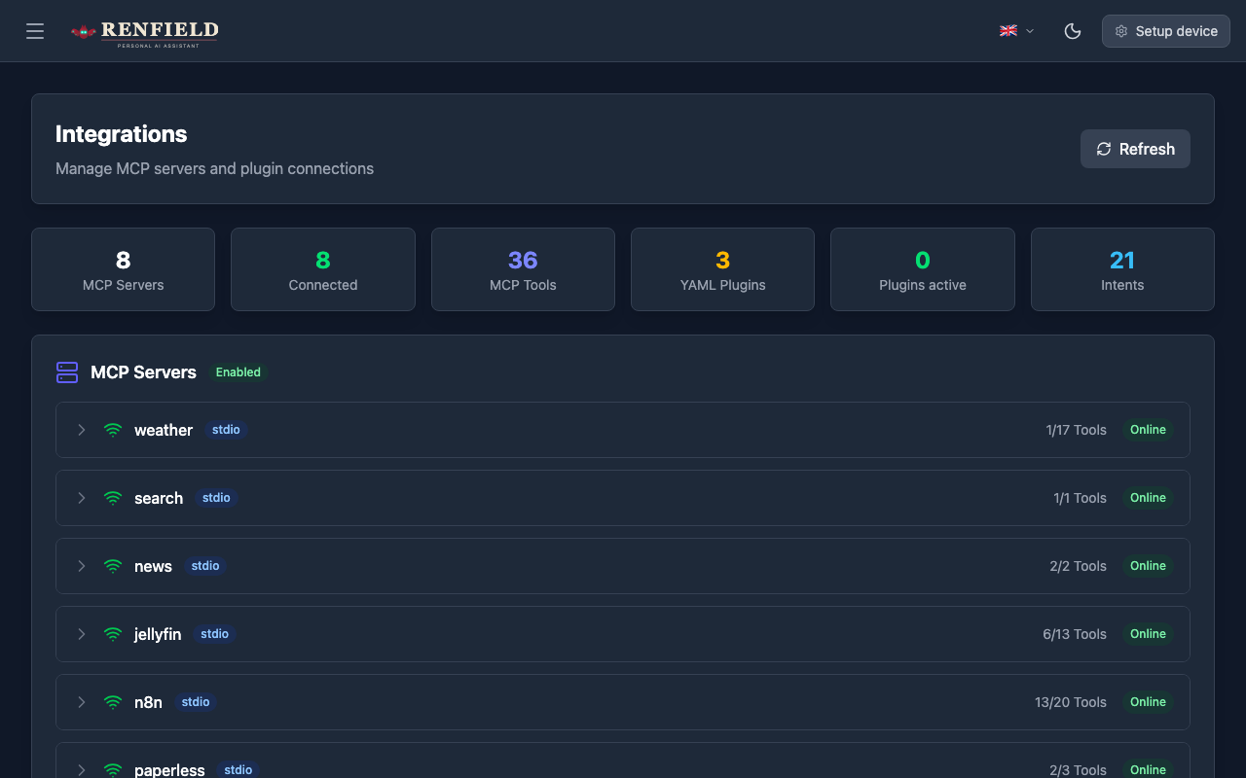Expand the weather server details
The height and width of the screenshot is (778, 1246).
click(x=82, y=429)
